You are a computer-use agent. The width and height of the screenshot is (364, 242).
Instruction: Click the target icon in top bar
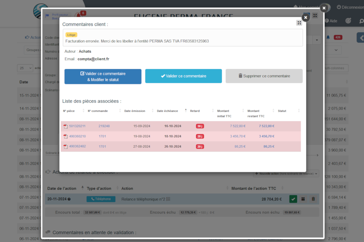[348, 21]
